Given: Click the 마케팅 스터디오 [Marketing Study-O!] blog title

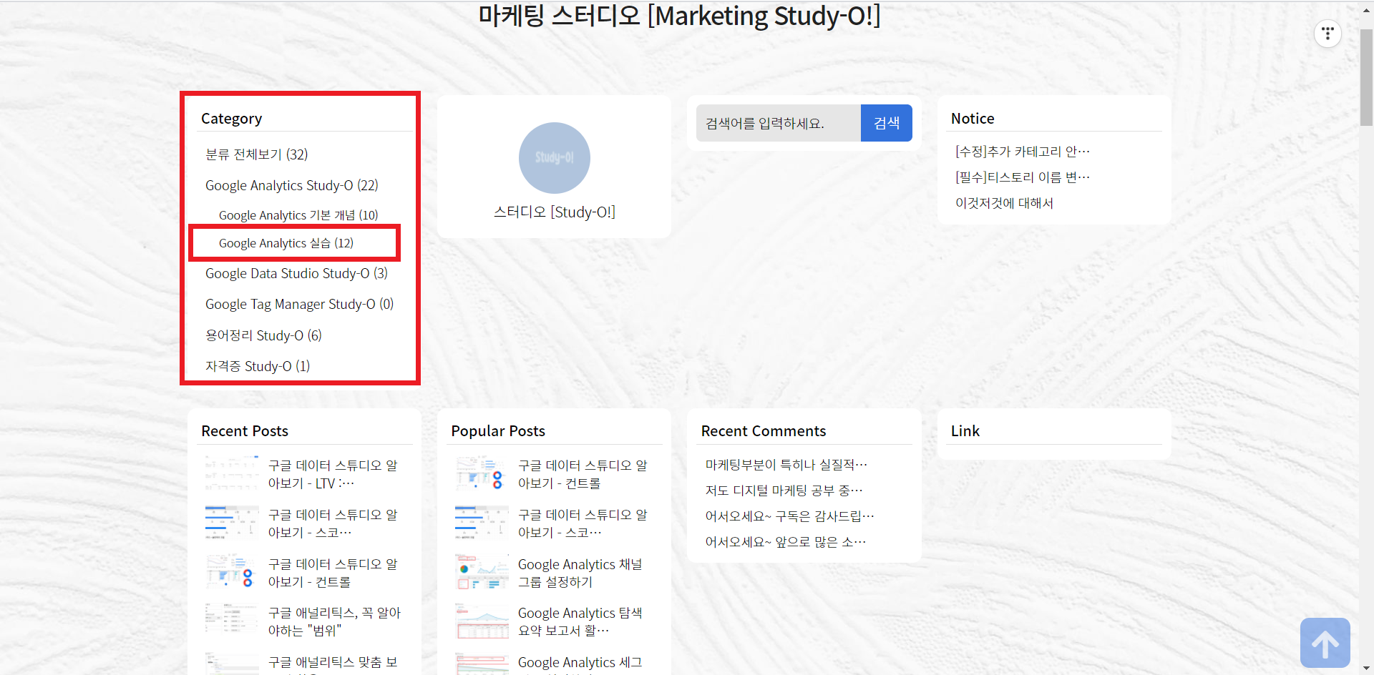Looking at the screenshot, I should 679,16.
